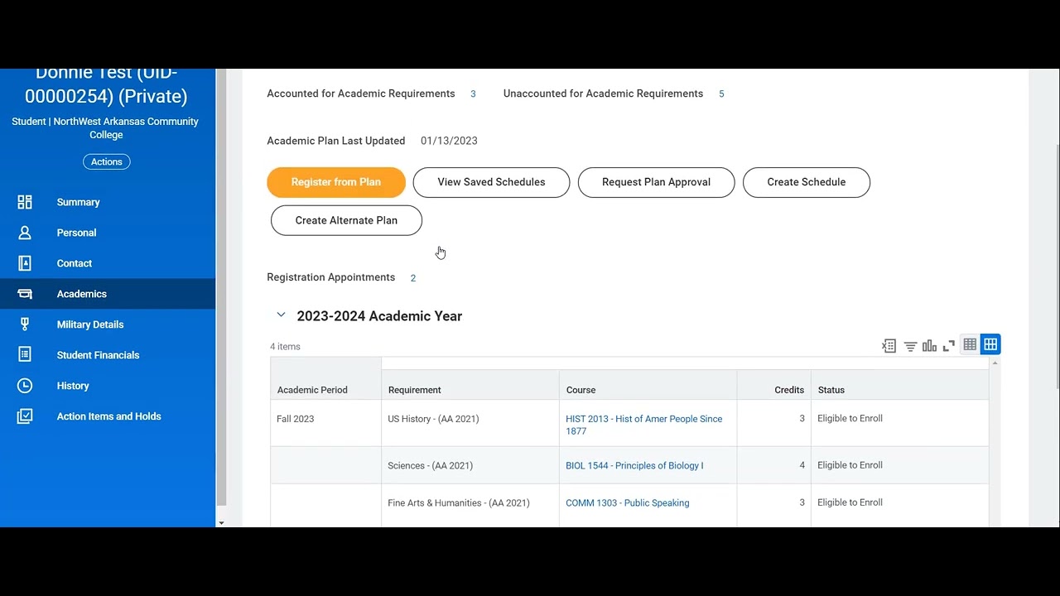Open chart view of table

(929, 346)
